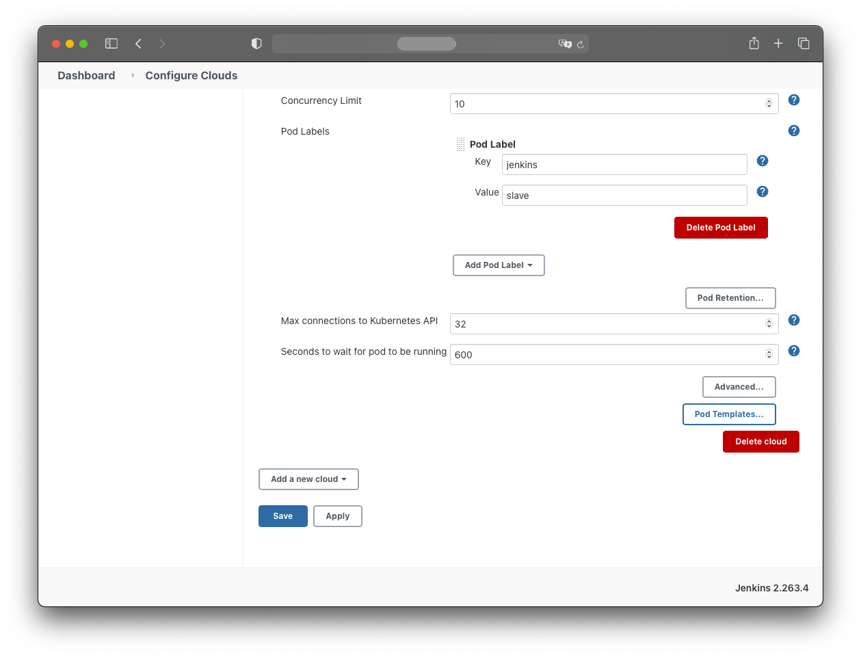The image size is (861, 657).
Task: Reload the page in address bar
Action: tap(581, 44)
